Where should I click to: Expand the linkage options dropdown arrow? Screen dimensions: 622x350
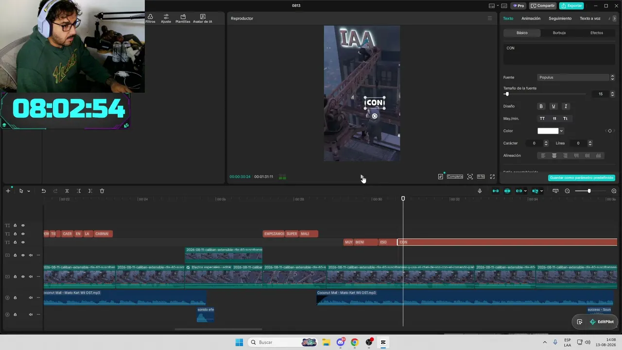tap(525, 191)
